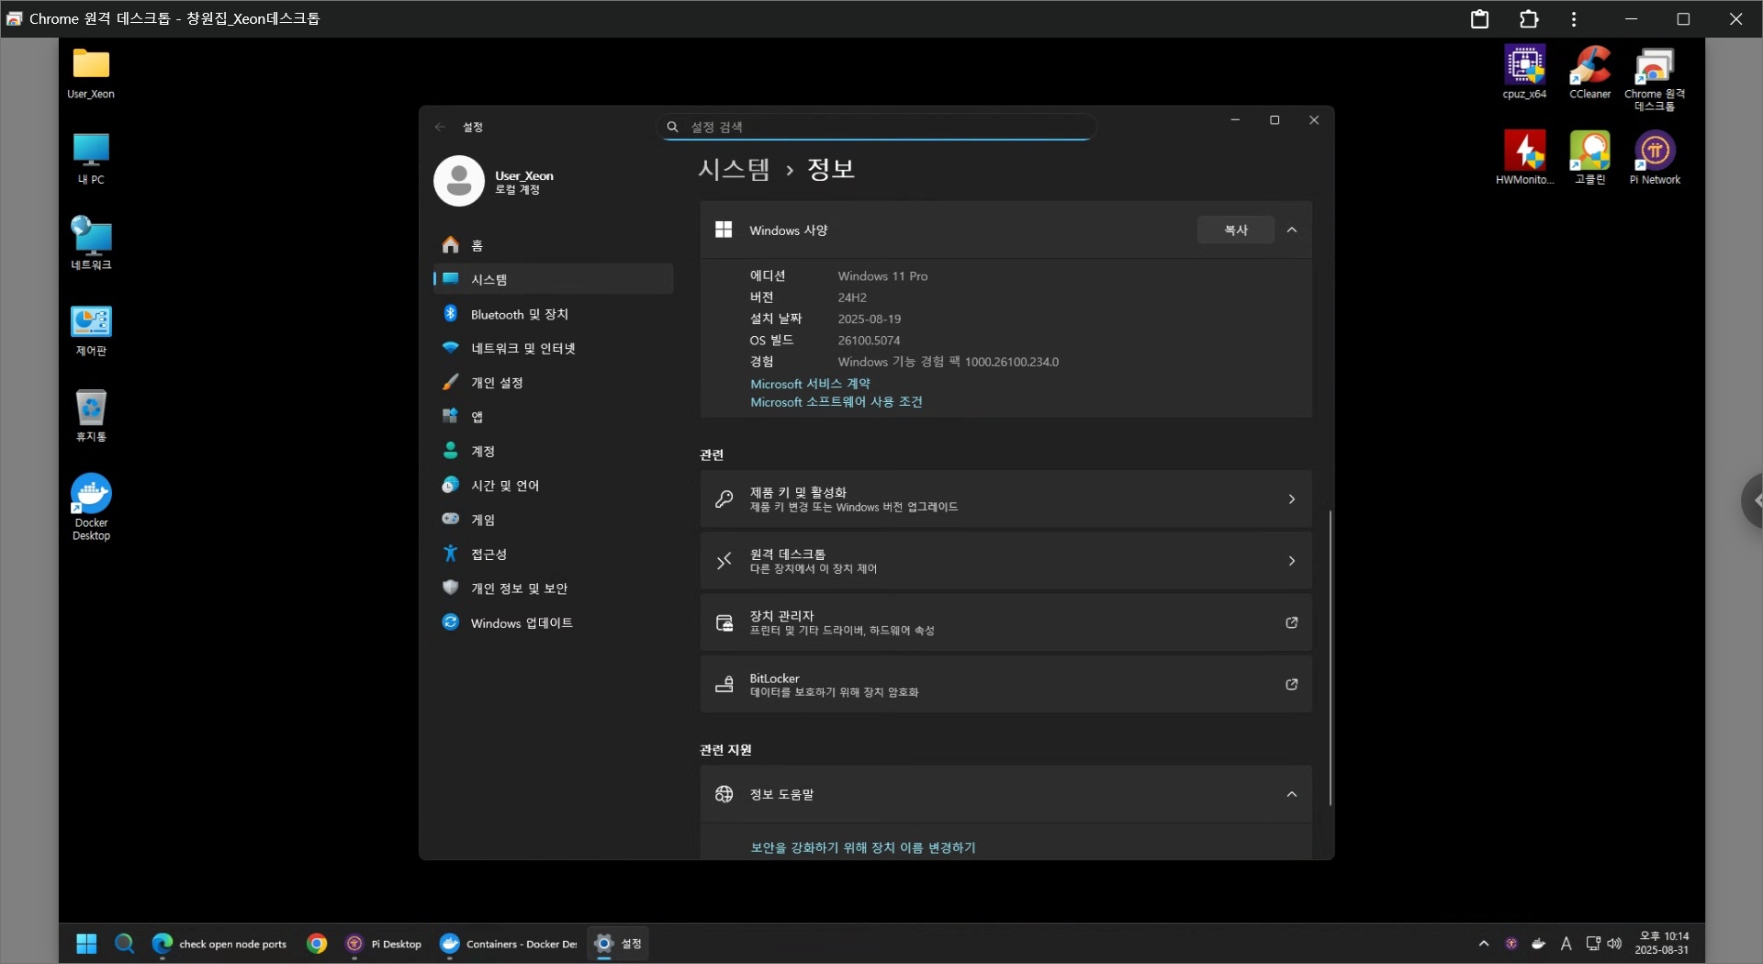Image resolution: width=1763 pixels, height=964 pixels.
Task: Click 설정 taskbar button
Action: tap(618, 943)
